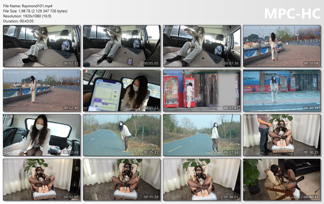Open the thumbnail at timestamp 00:02:32
The image size is (324, 204).
41,46
